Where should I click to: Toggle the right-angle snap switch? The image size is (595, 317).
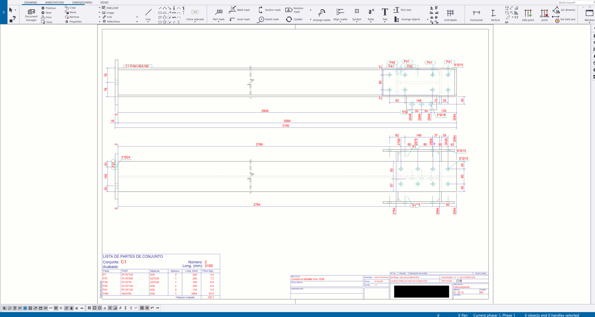(x=115, y=308)
